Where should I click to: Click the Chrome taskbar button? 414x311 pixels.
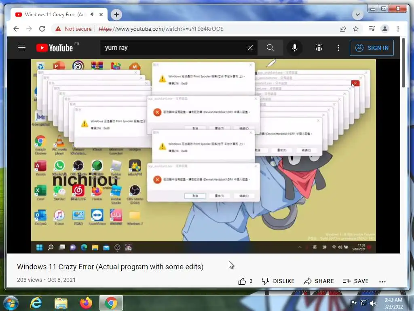tap(111, 303)
